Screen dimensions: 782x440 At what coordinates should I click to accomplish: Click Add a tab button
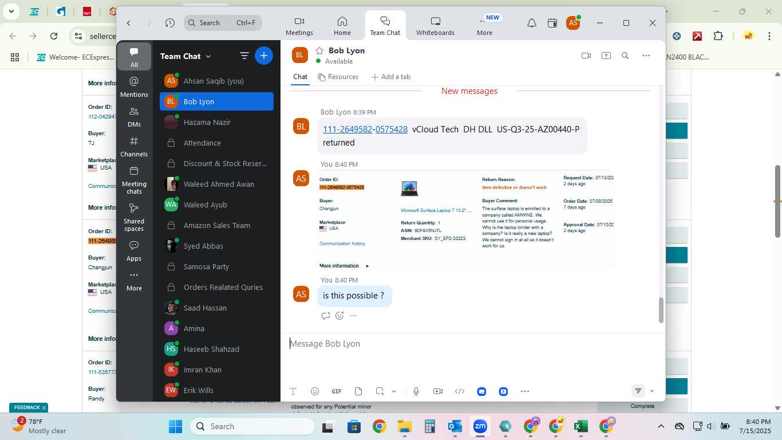[390, 77]
